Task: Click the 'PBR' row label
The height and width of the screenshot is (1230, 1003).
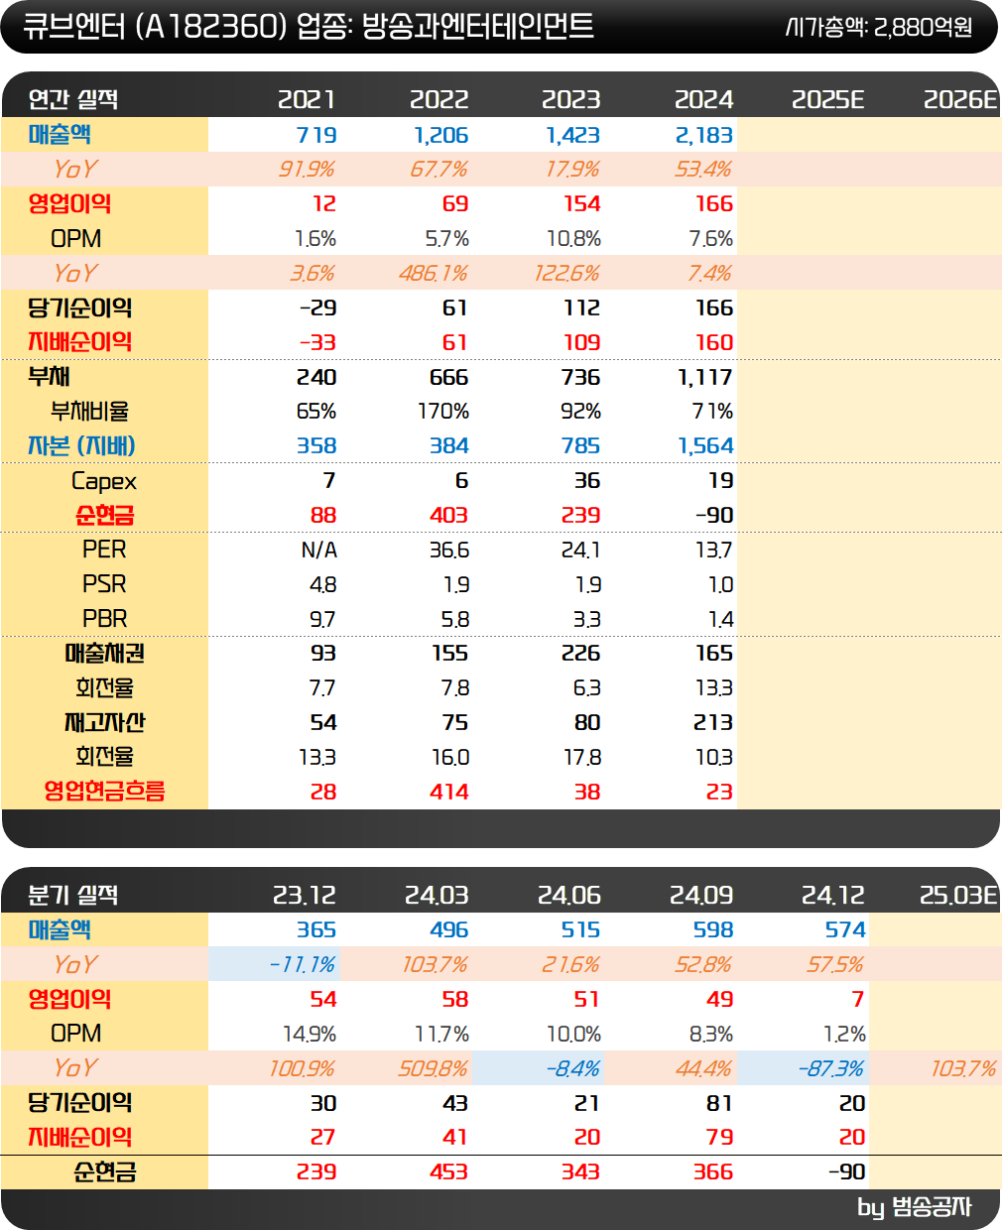Action: click(104, 619)
